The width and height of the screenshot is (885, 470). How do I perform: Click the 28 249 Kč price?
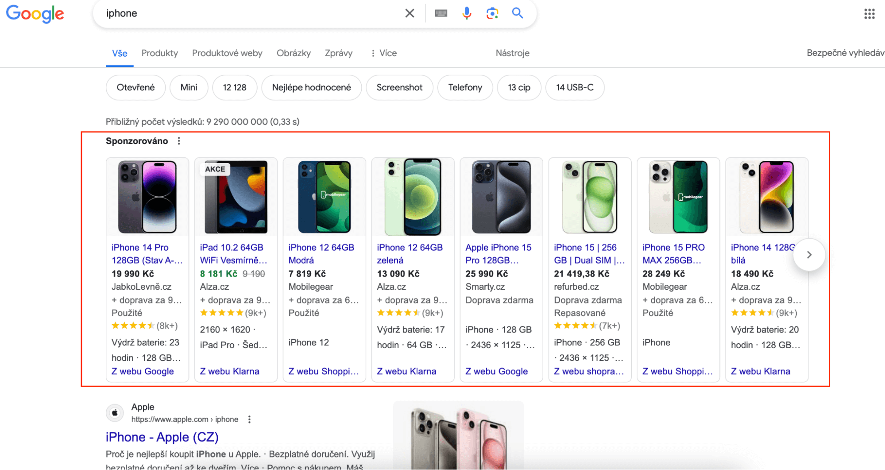pos(664,274)
